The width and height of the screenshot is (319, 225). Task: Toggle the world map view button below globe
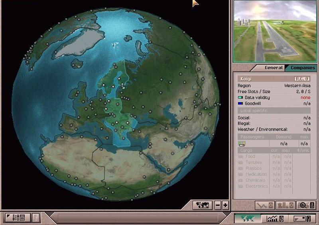click(x=203, y=205)
